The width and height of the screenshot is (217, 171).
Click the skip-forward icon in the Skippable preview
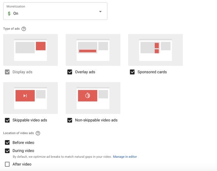(25, 96)
